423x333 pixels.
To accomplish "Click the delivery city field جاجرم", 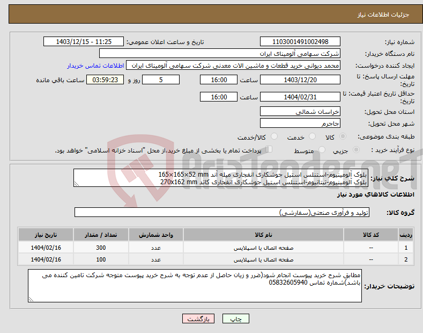I will [300, 123].
